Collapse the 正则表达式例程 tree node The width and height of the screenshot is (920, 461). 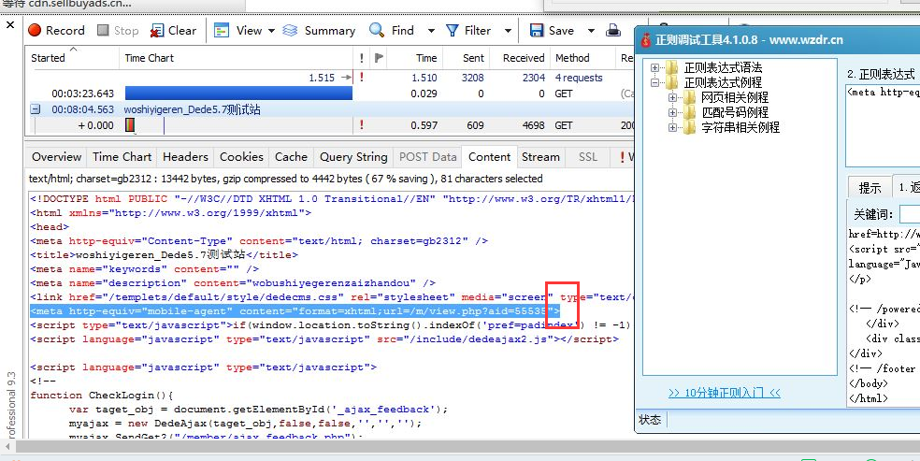[656, 83]
